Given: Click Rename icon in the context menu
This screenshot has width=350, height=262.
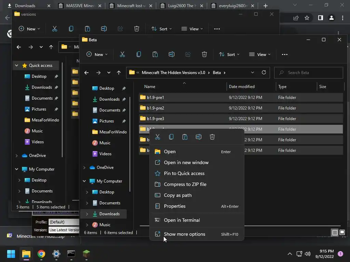Looking at the screenshot, I should click(199, 137).
